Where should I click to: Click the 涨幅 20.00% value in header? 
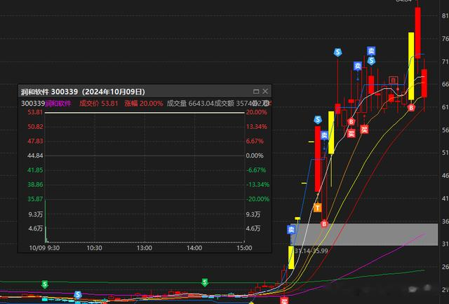(x=144, y=103)
